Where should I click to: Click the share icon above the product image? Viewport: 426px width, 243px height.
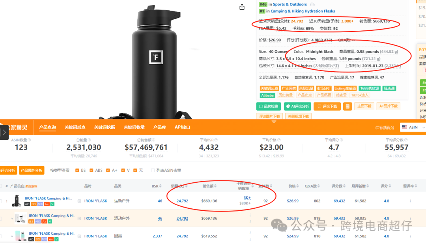242,7
